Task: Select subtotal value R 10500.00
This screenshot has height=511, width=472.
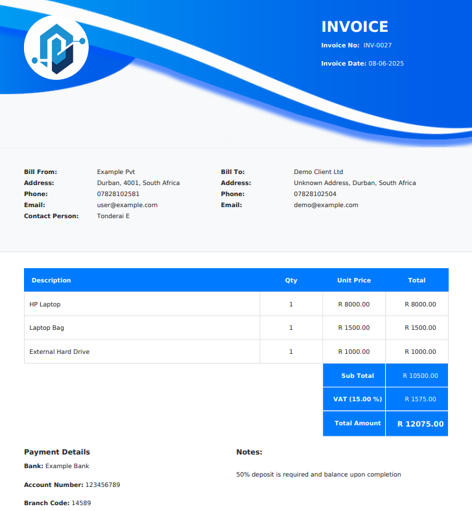Action: coord(420,376)
